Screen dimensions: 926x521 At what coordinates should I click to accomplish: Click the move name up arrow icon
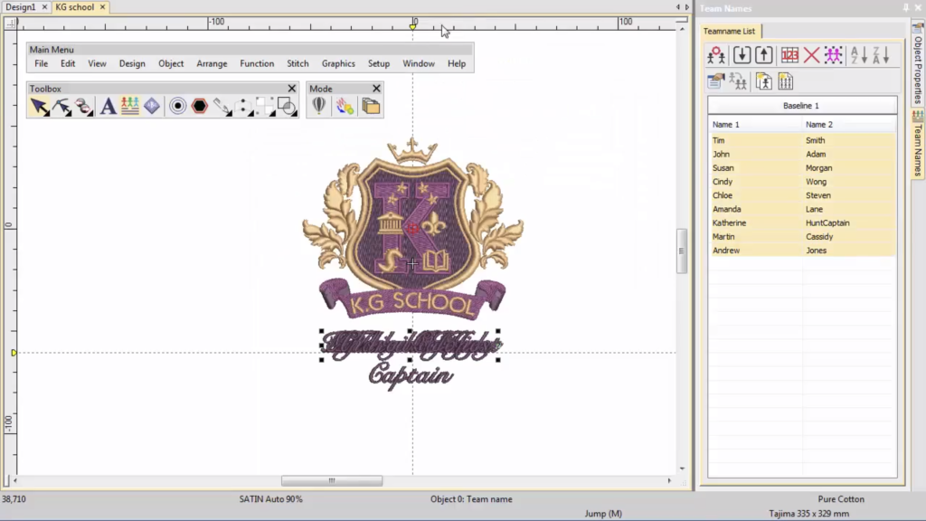(x=764, y=55)
